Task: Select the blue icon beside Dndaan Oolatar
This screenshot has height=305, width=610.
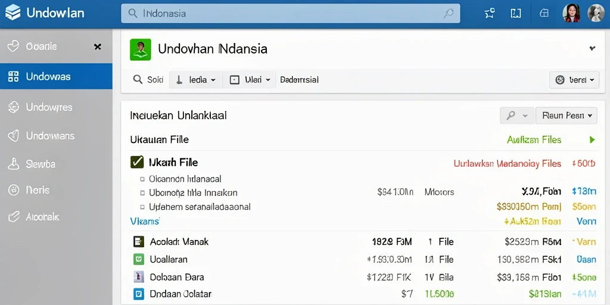Action: point(138,294)
